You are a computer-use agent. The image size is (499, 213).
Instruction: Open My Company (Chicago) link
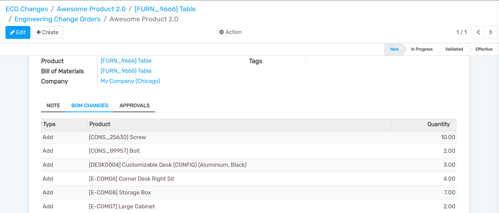coord(130,81)
